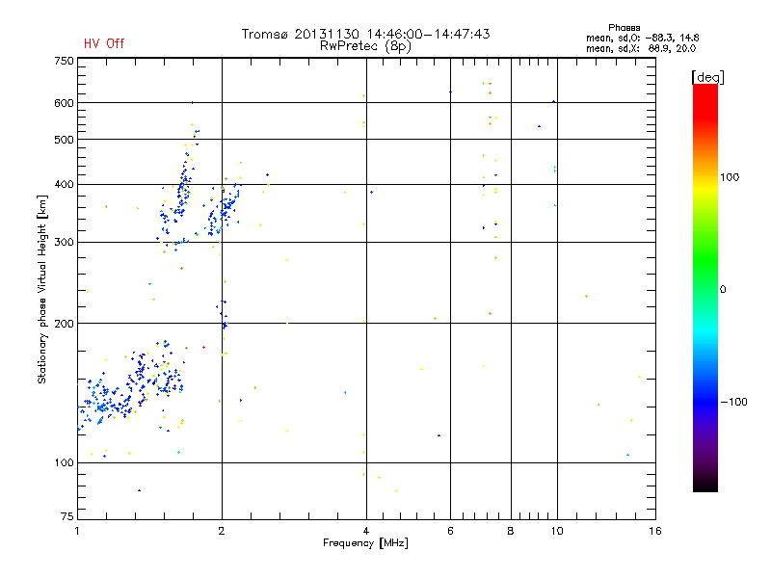Click the colorbar tick label '-100'
Image resolution: width=771 pixels, height=578 pixels.
pos(734,402)
